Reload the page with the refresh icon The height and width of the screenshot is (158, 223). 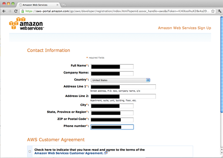(16, 11)
